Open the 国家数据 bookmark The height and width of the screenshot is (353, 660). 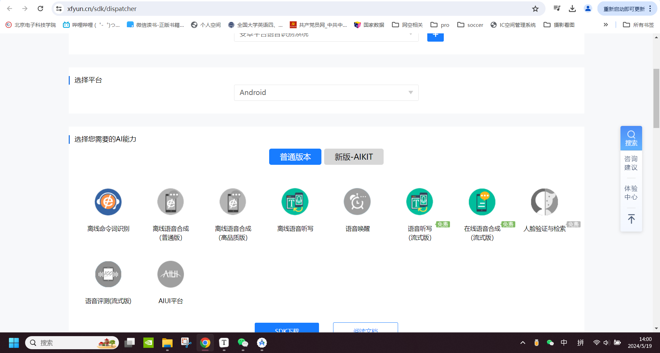[x=369, y=25]
